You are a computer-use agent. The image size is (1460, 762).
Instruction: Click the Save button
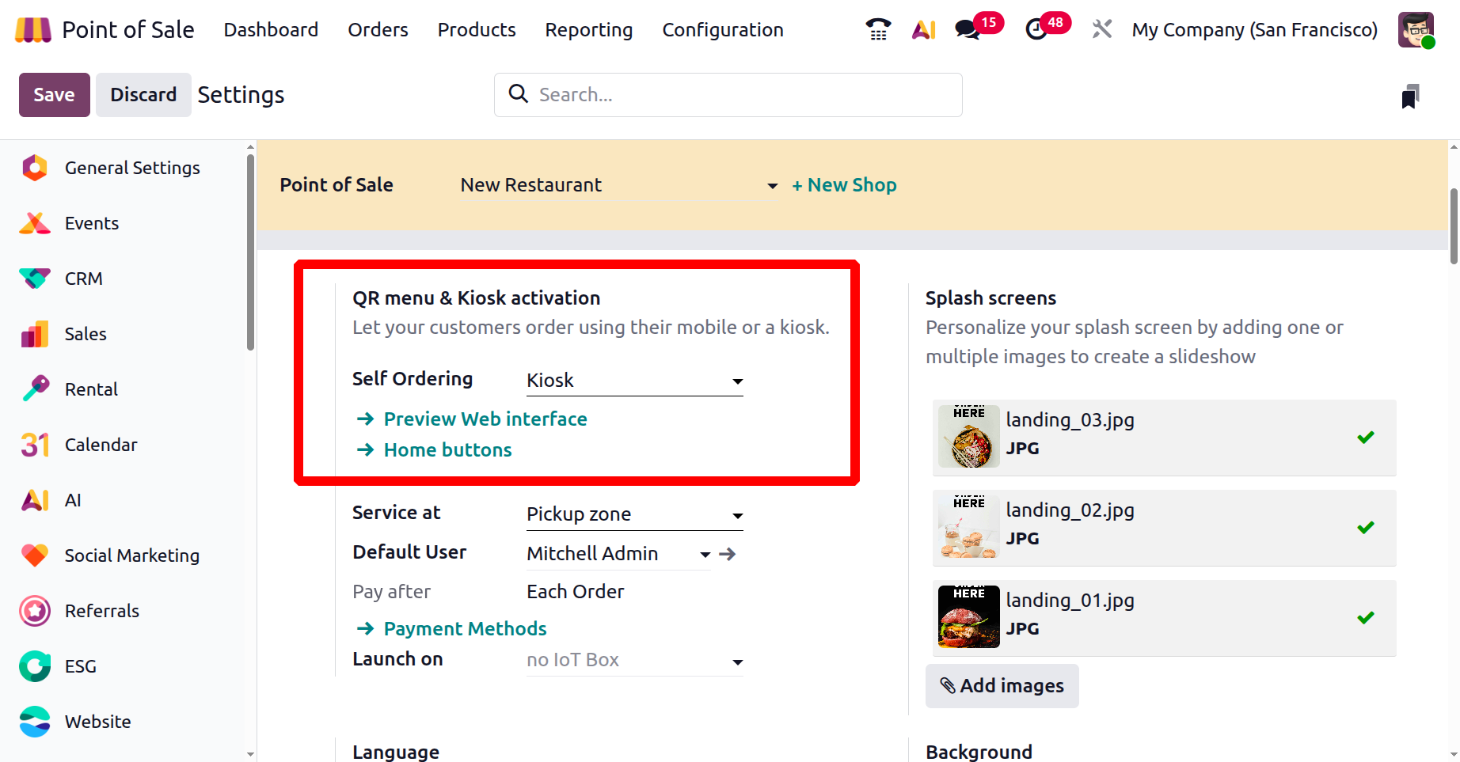pos(54,95)
